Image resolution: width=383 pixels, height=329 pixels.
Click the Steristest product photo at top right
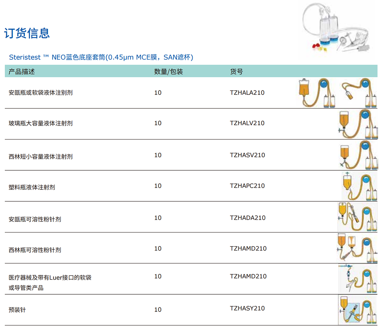(x=337, y=28)
